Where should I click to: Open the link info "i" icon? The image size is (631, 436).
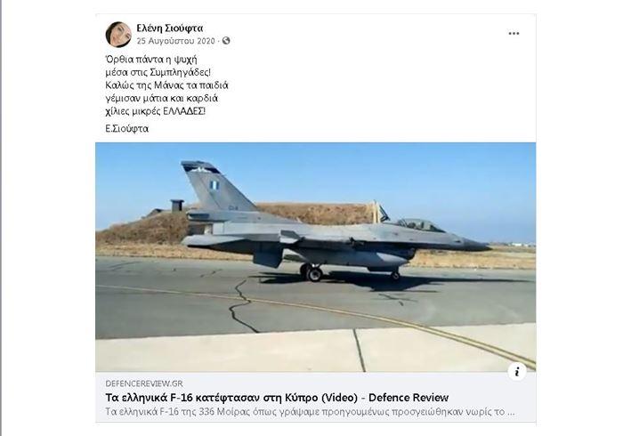click(x=517, y=371)
